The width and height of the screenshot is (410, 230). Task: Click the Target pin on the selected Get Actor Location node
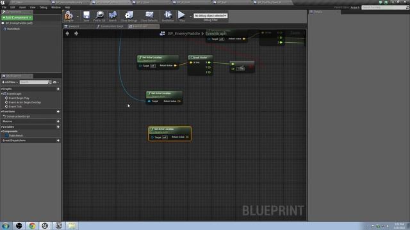pos(152,137)
